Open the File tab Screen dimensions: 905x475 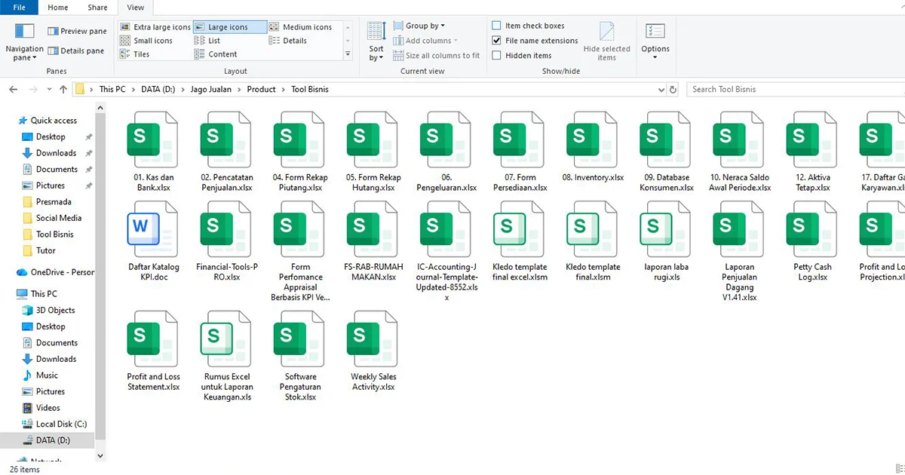(x=20, y=8)
